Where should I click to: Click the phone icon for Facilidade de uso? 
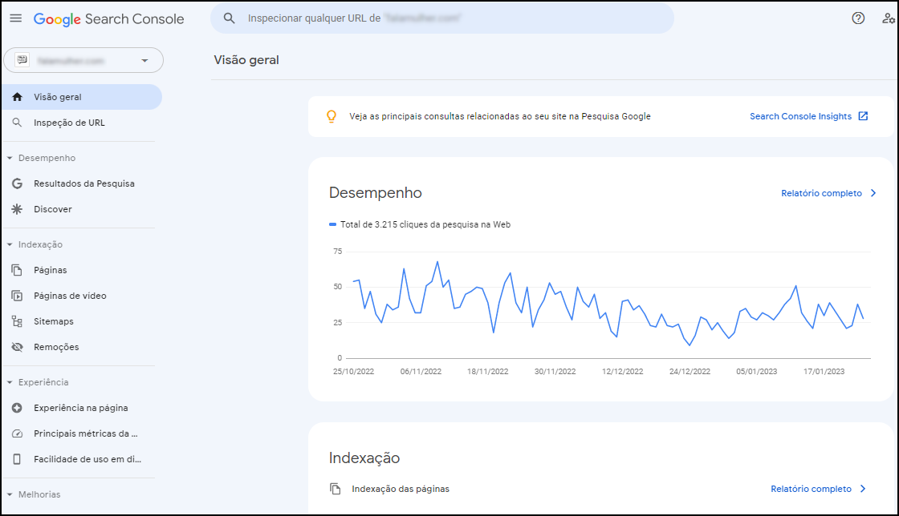click(x=17, y=459)
